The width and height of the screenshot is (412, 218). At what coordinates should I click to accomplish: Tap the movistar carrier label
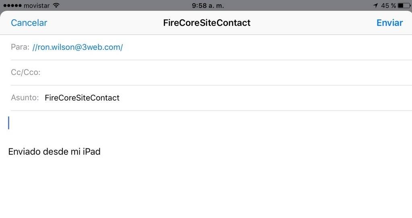click(37, 6)
